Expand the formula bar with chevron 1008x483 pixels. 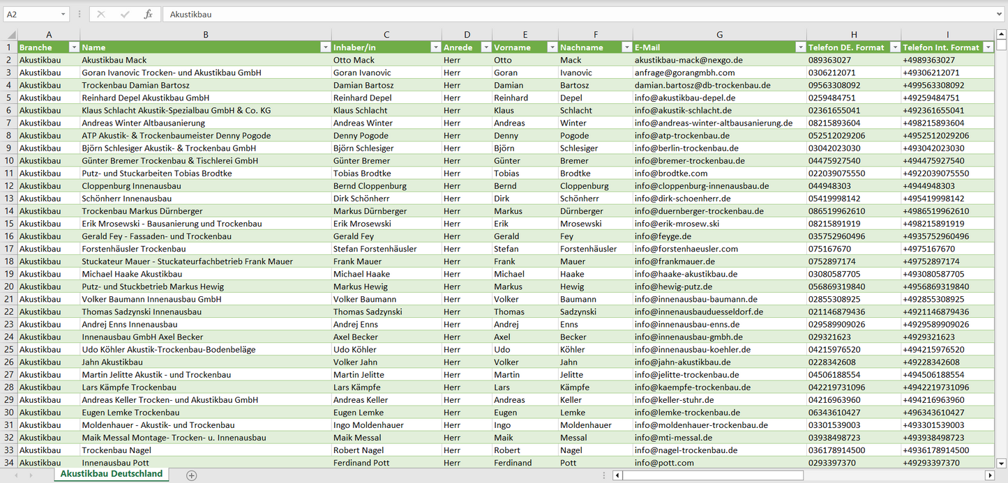pyautogui.click(x=1000, y=14)
